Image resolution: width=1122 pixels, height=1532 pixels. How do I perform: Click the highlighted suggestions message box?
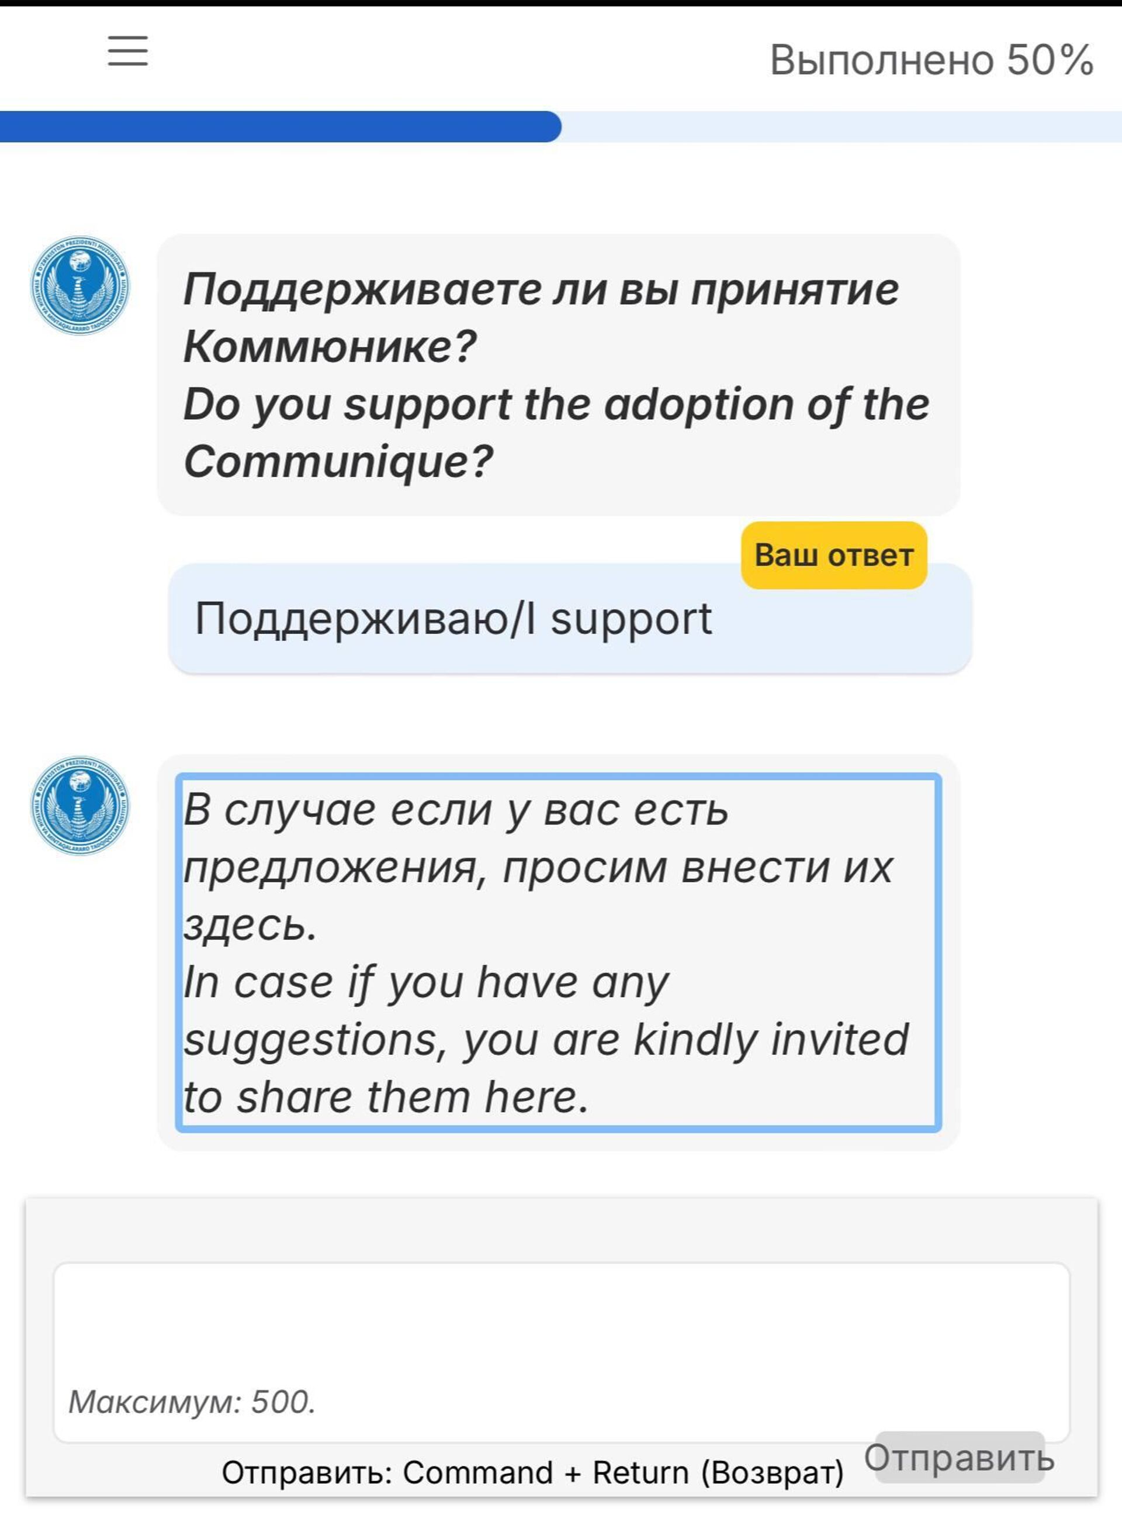coord(557,951)
